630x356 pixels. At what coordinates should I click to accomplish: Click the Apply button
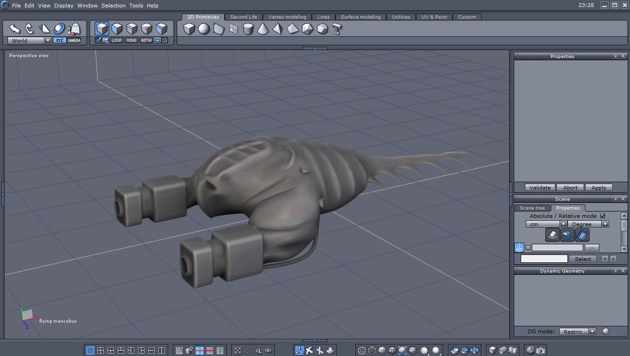(598, 188)
